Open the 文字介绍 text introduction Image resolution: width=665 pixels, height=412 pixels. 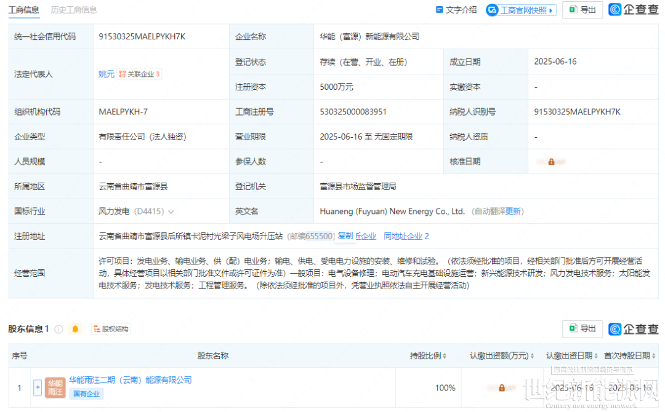456,10
